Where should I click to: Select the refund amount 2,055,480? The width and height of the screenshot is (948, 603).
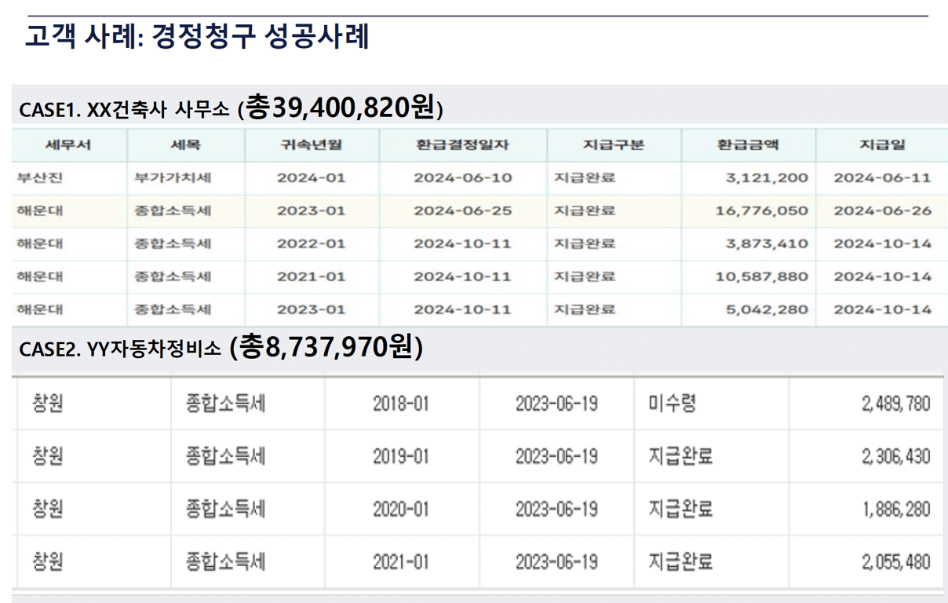tap(895, 562)
